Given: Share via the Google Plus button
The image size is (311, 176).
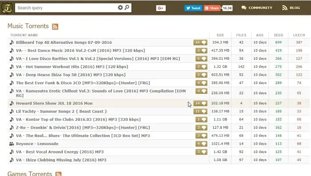Looking at the screenshot, I should 161,8.
